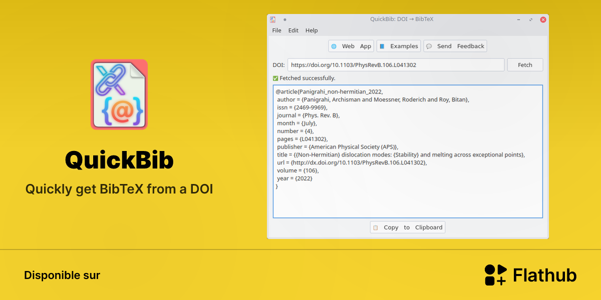Screen dimensions: 601x300
Task: Click the 'volume = {106},' line
Action: [298, 170]
